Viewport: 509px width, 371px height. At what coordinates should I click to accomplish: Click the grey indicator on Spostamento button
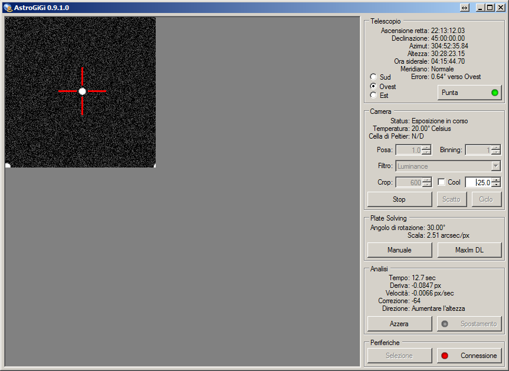[x=445, y=324]
